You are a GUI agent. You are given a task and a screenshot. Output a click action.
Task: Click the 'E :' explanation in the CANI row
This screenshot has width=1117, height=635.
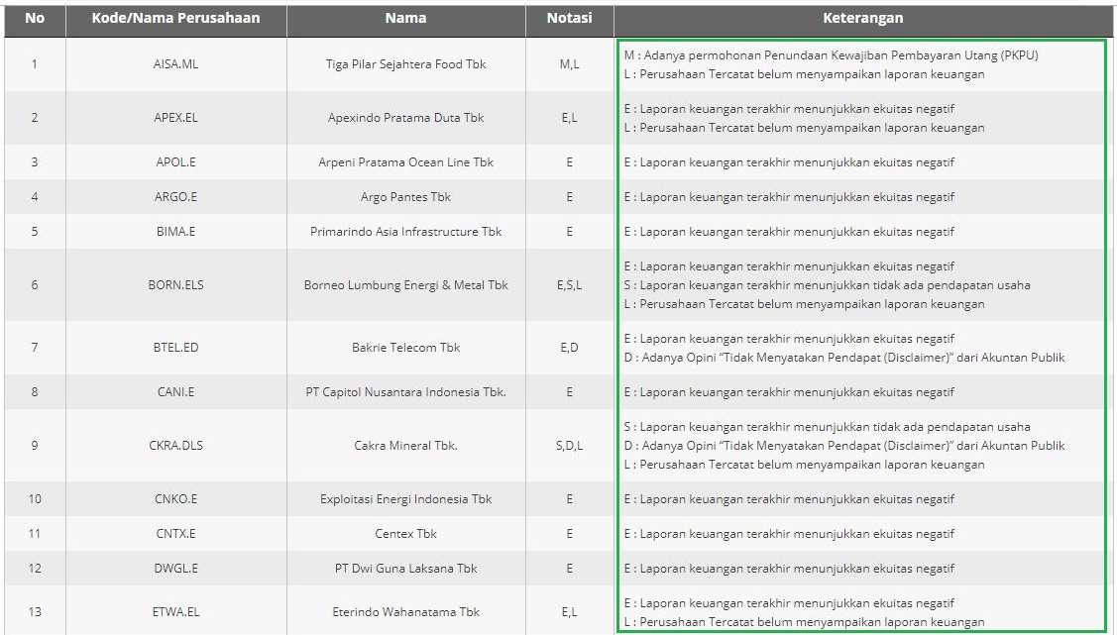coord(789,392)
